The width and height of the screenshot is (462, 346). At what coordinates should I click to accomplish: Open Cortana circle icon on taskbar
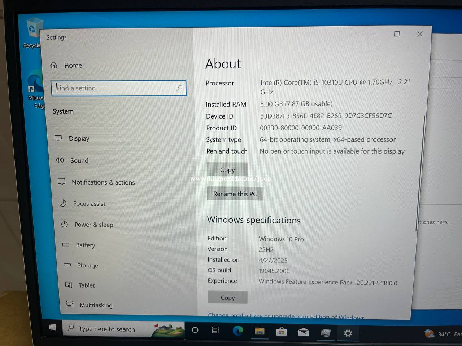195,330
